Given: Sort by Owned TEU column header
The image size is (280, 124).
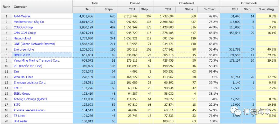Looking at the screenshot, I should [x=128, y=10].
